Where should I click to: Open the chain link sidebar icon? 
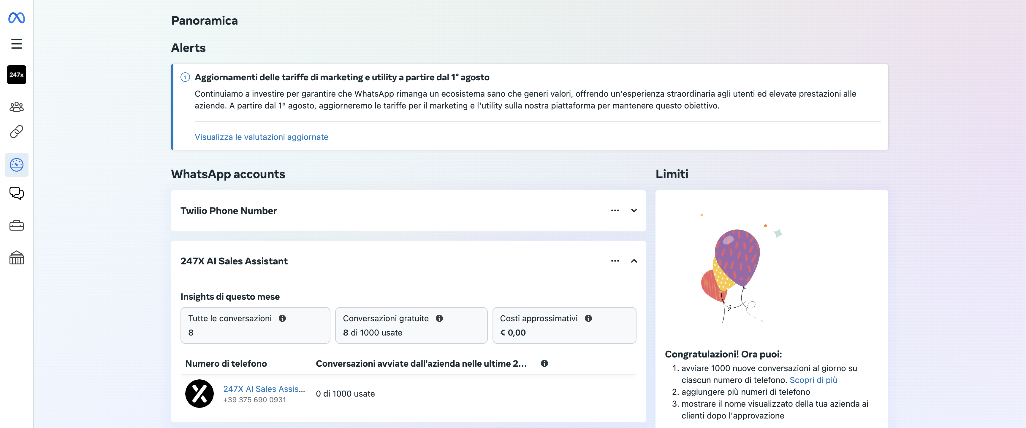click(x=17, y=132)
